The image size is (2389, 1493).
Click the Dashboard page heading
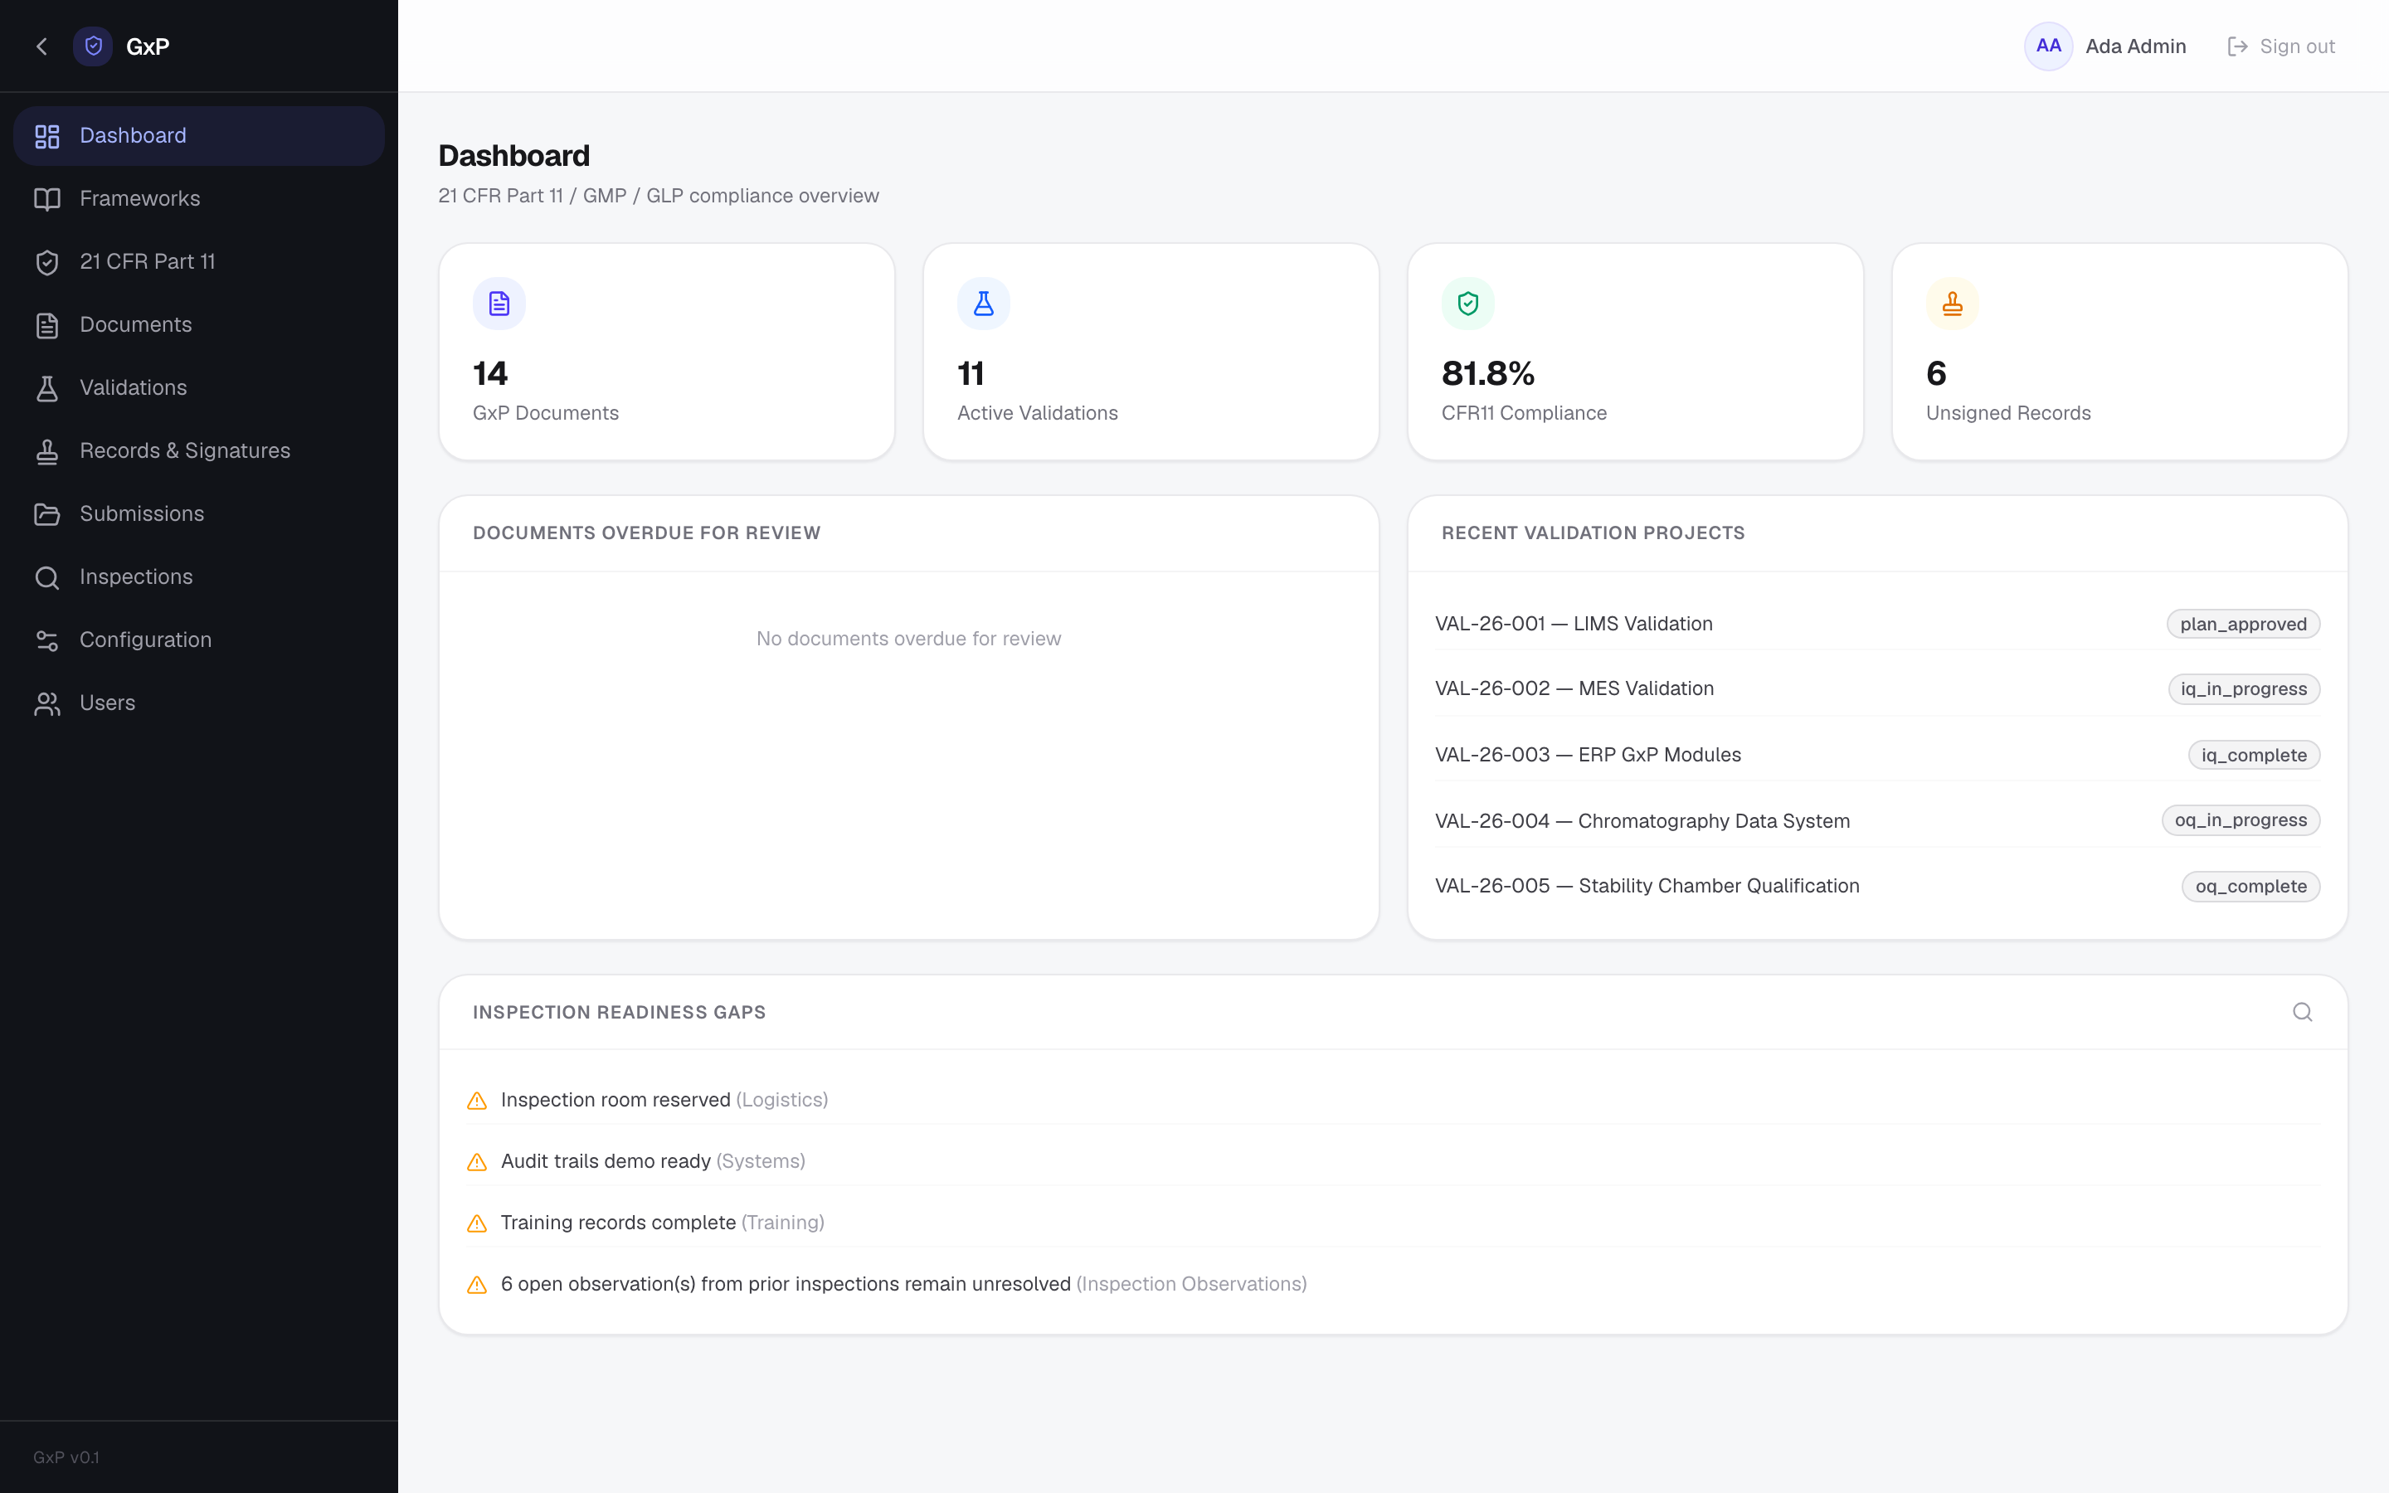coord(513,156)
